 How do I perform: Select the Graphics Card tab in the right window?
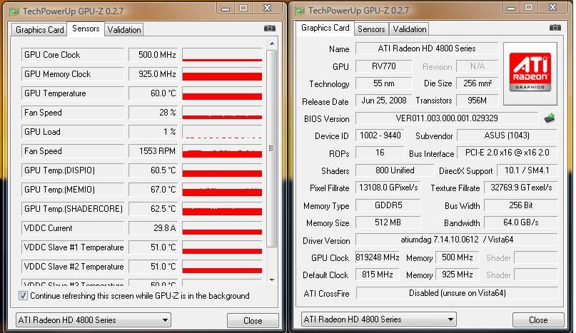tap(325, 28)
